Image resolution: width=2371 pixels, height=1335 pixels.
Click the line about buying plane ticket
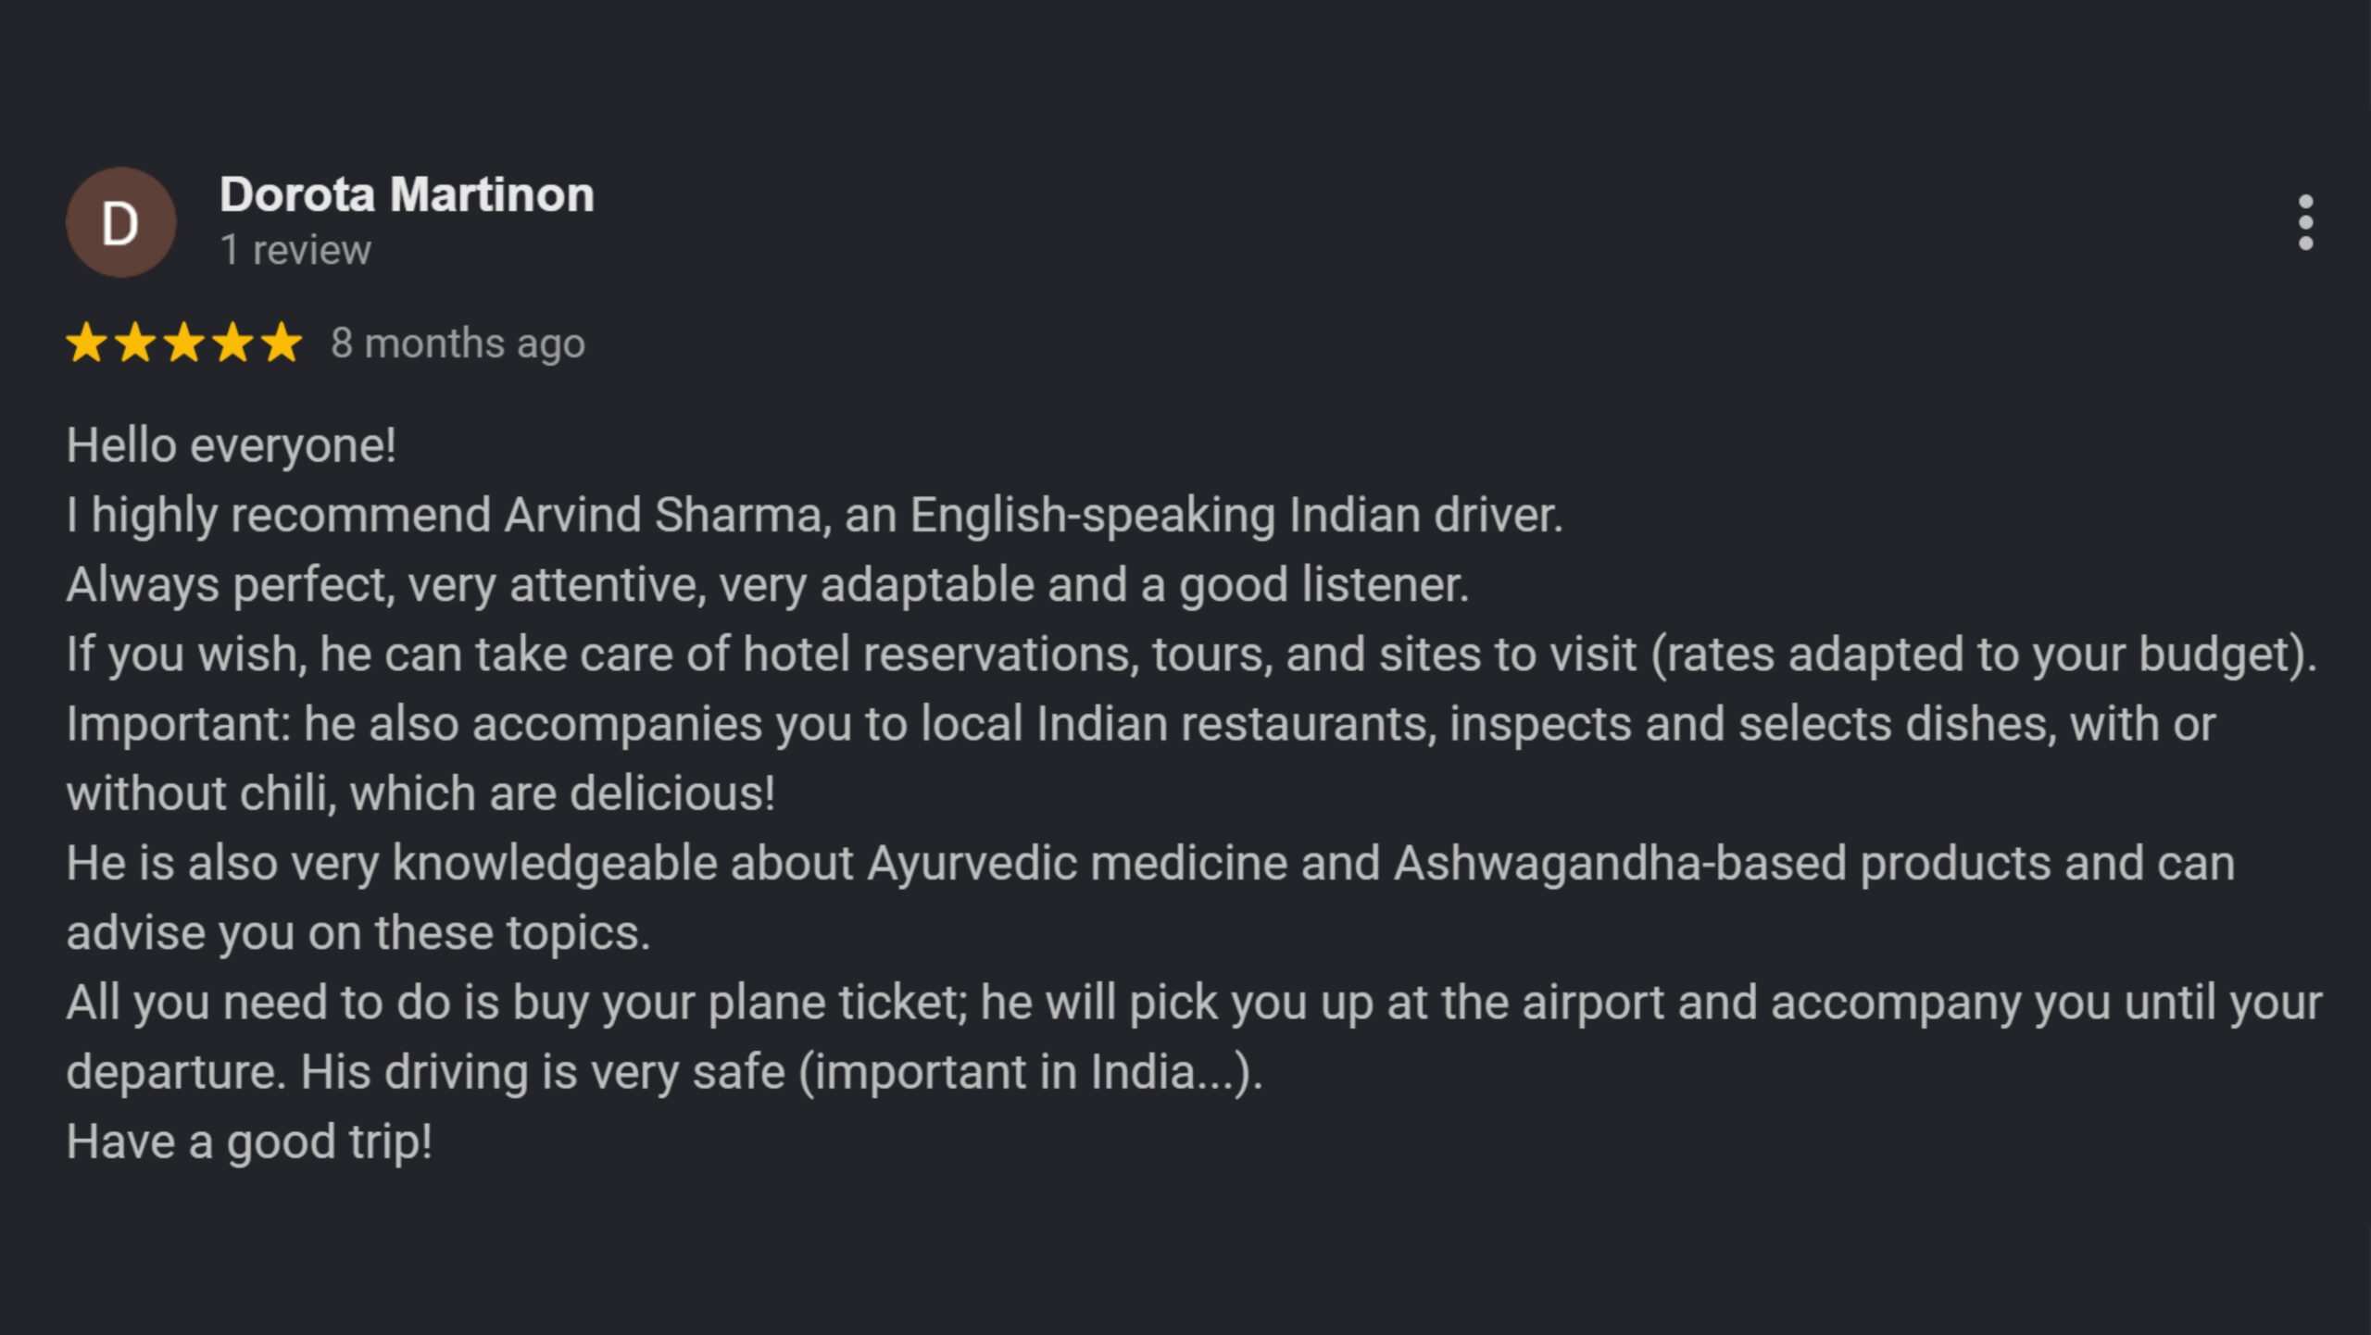point(1194,1002)
